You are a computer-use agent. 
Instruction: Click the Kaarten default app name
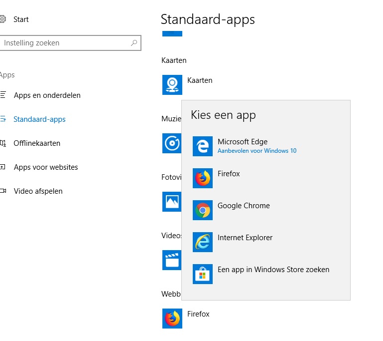[x=200, y=80]
